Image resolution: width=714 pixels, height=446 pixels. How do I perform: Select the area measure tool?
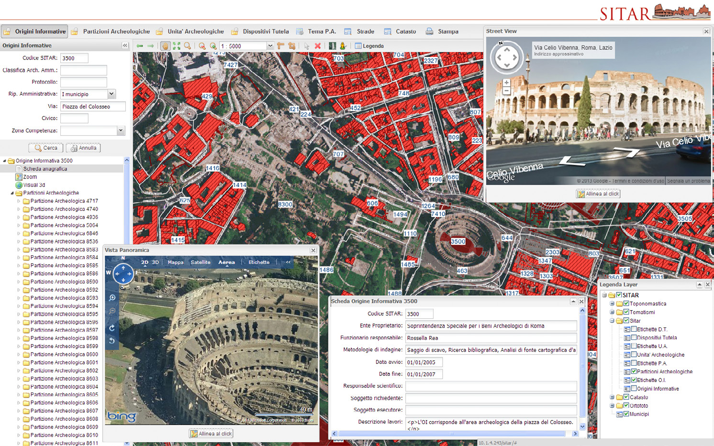291,46
